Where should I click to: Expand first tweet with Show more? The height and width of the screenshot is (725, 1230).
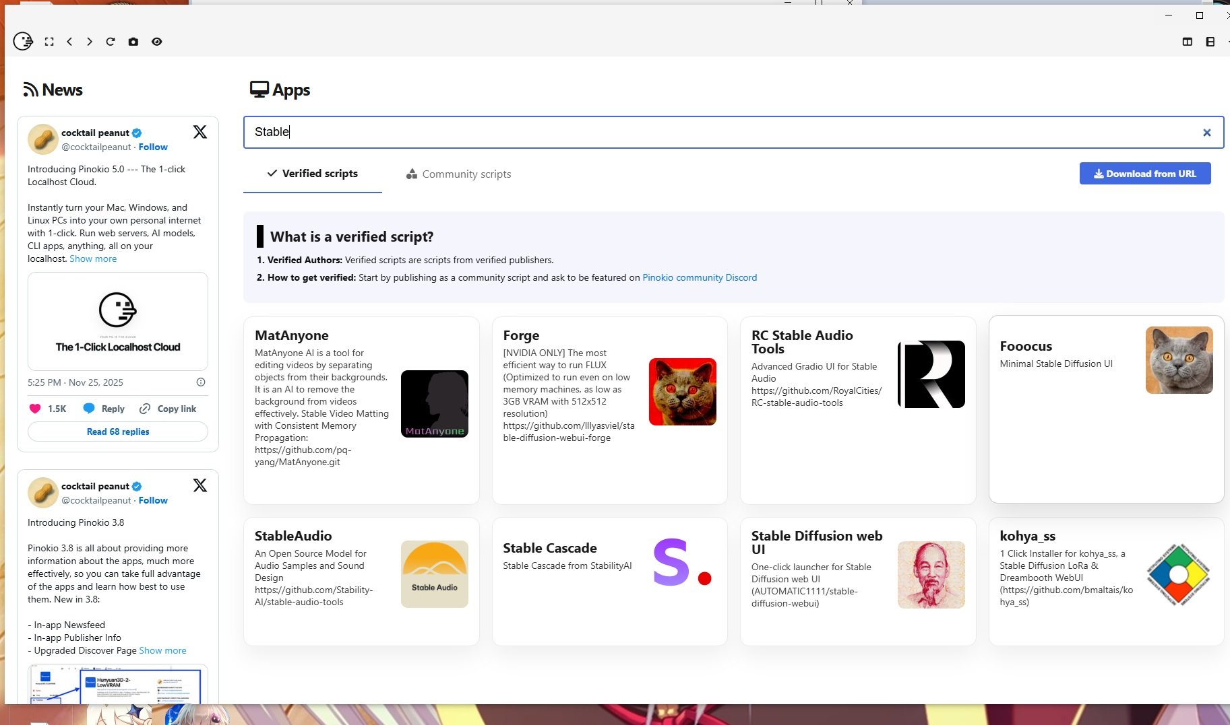point(93,259)
